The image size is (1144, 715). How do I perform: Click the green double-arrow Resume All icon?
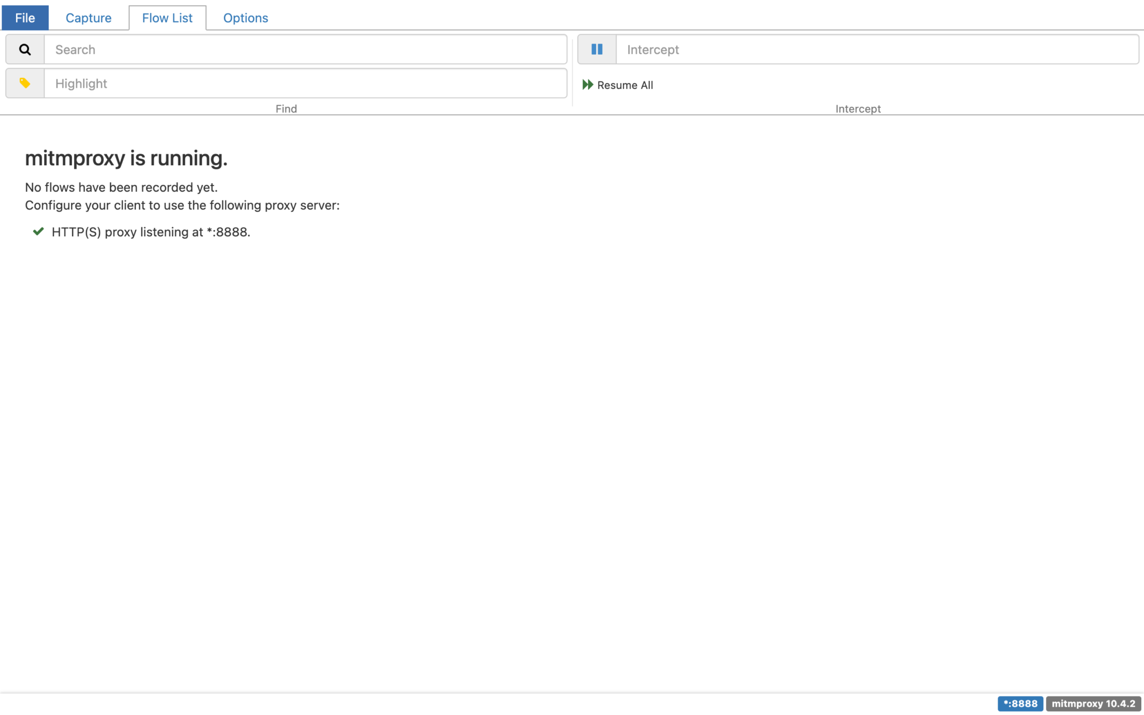pos(588,85)
